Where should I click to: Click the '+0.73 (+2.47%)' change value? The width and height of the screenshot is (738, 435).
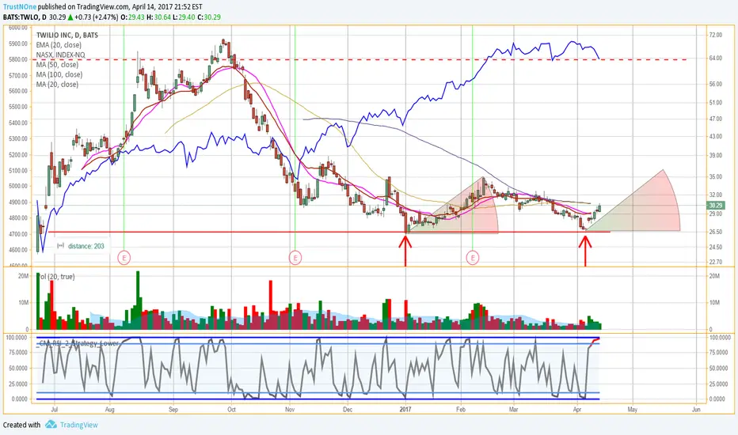(96, 17)
